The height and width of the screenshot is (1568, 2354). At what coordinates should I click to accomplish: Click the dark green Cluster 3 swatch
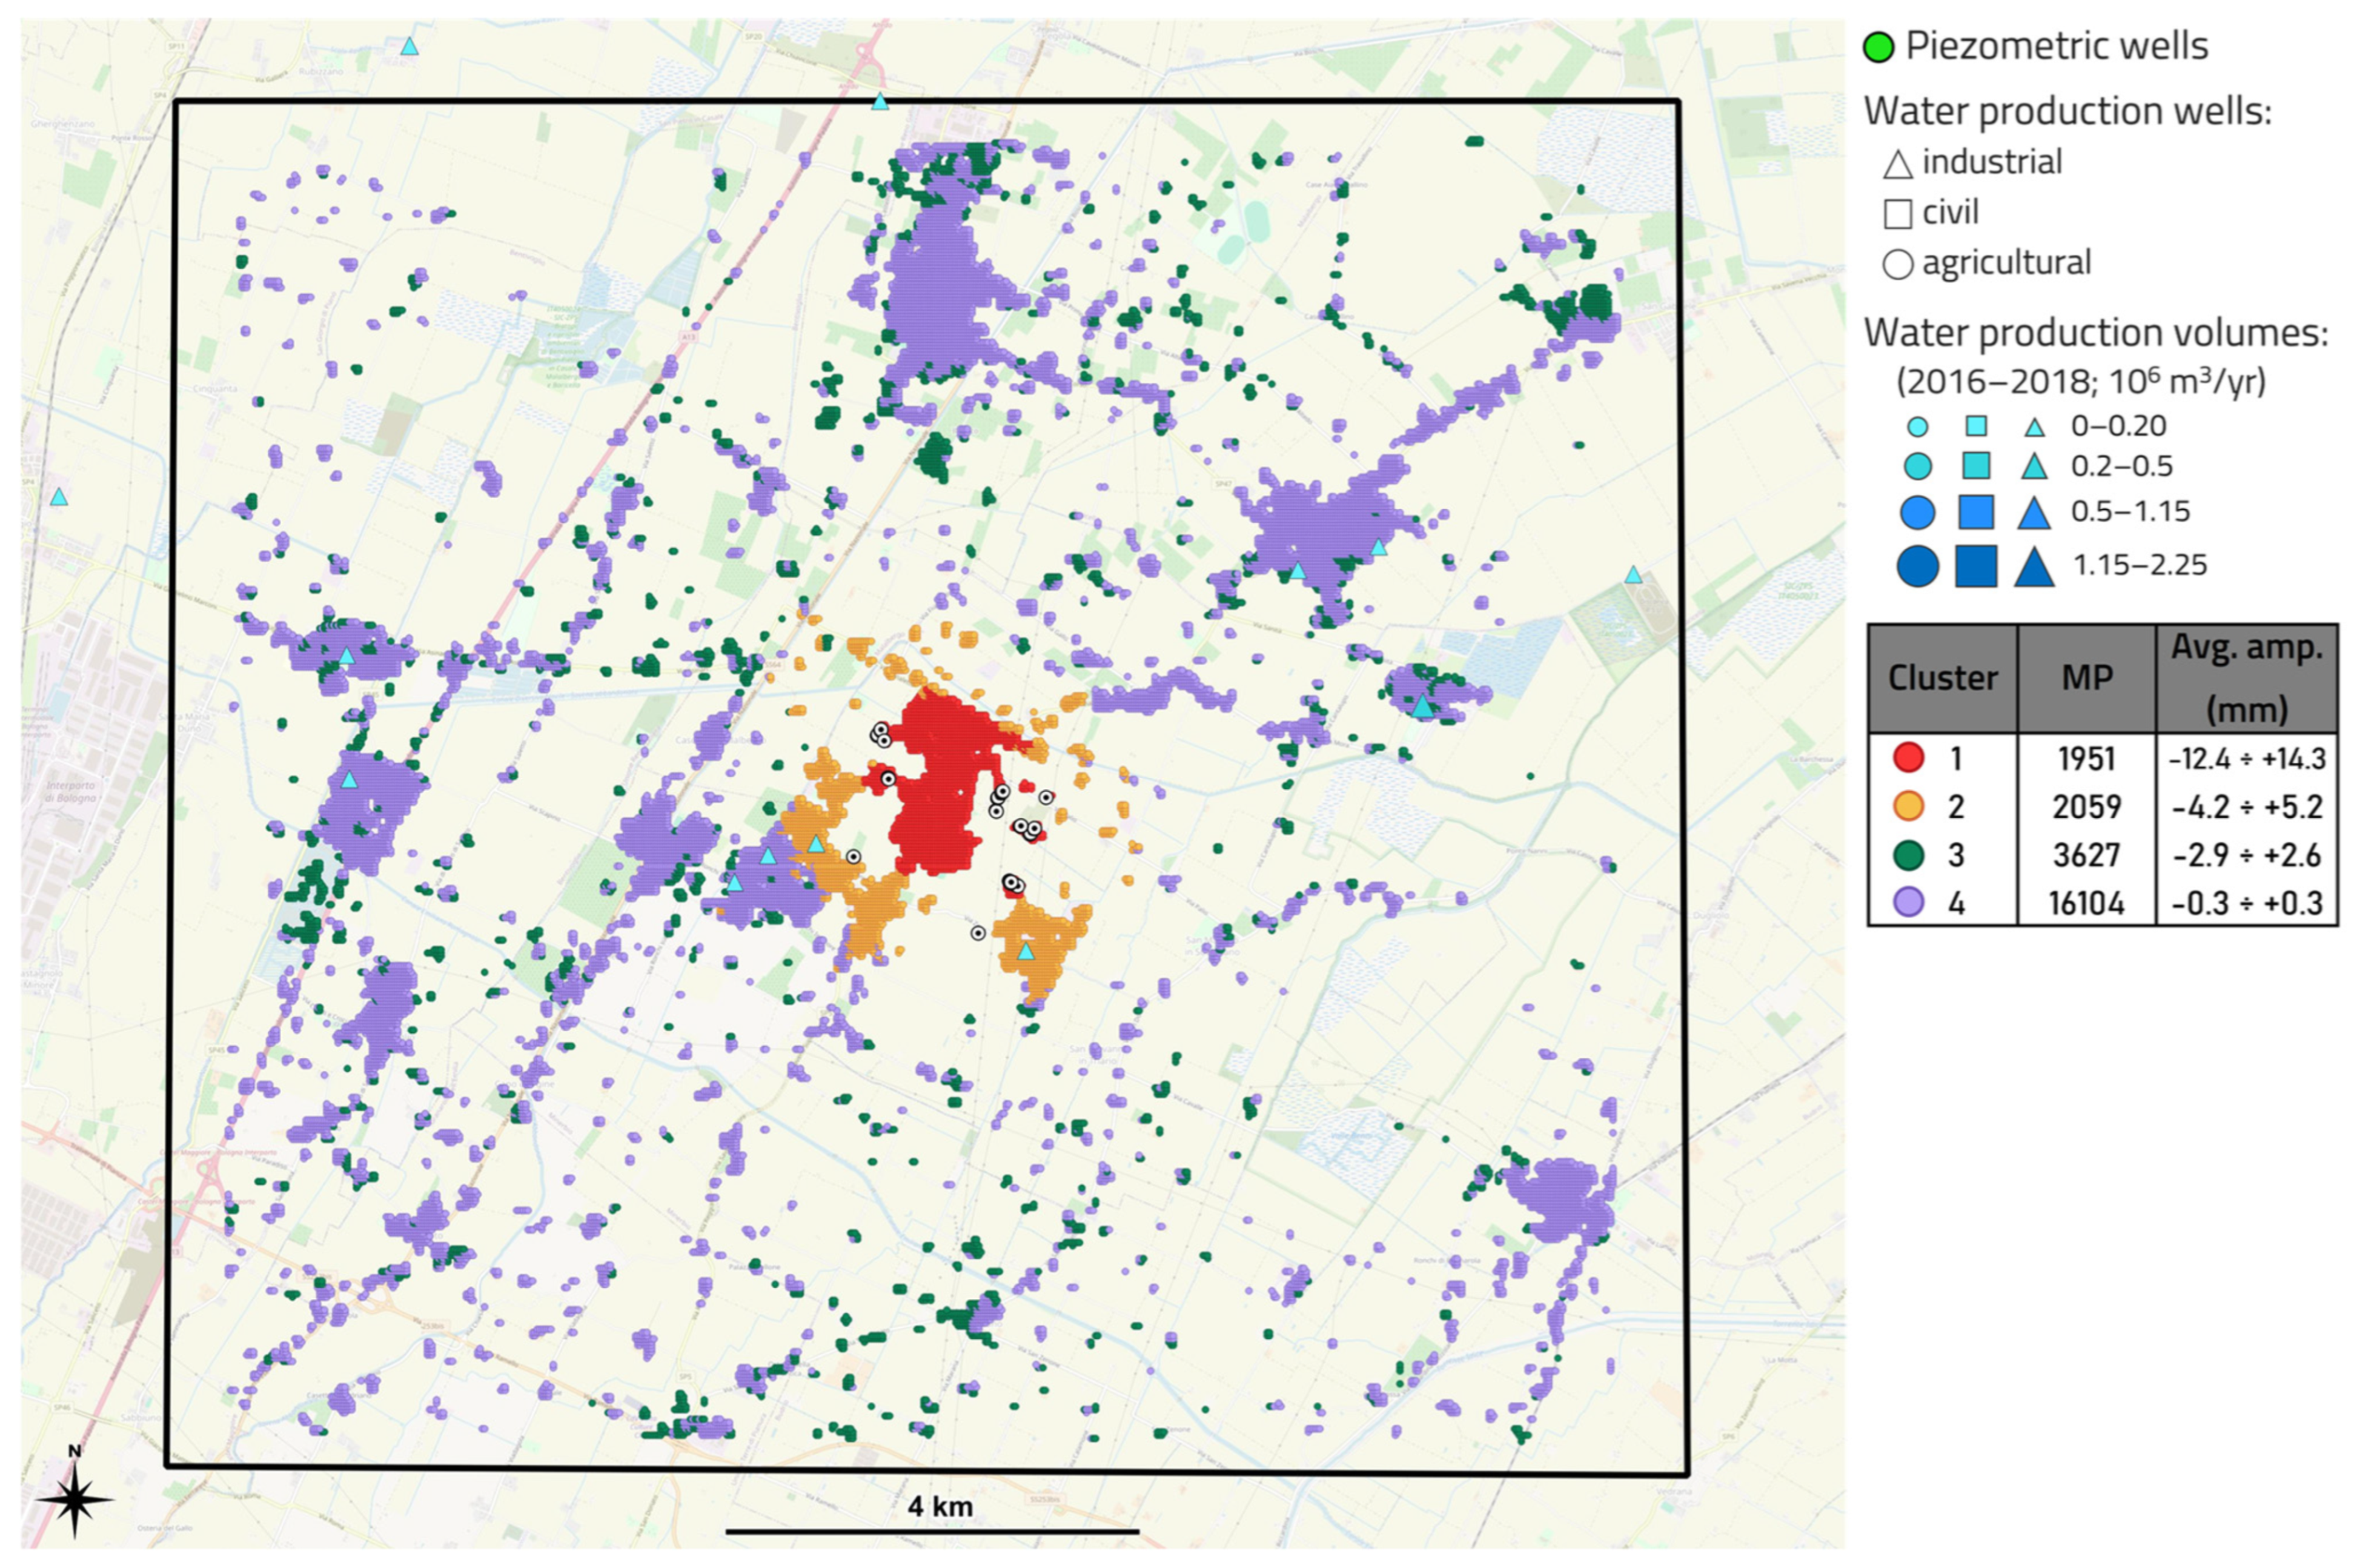point(1908,855)
